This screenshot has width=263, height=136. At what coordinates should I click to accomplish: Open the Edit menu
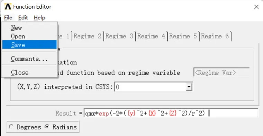[23, 18]
